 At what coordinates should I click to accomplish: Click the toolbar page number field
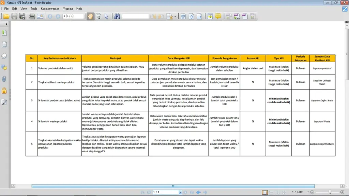73,16
